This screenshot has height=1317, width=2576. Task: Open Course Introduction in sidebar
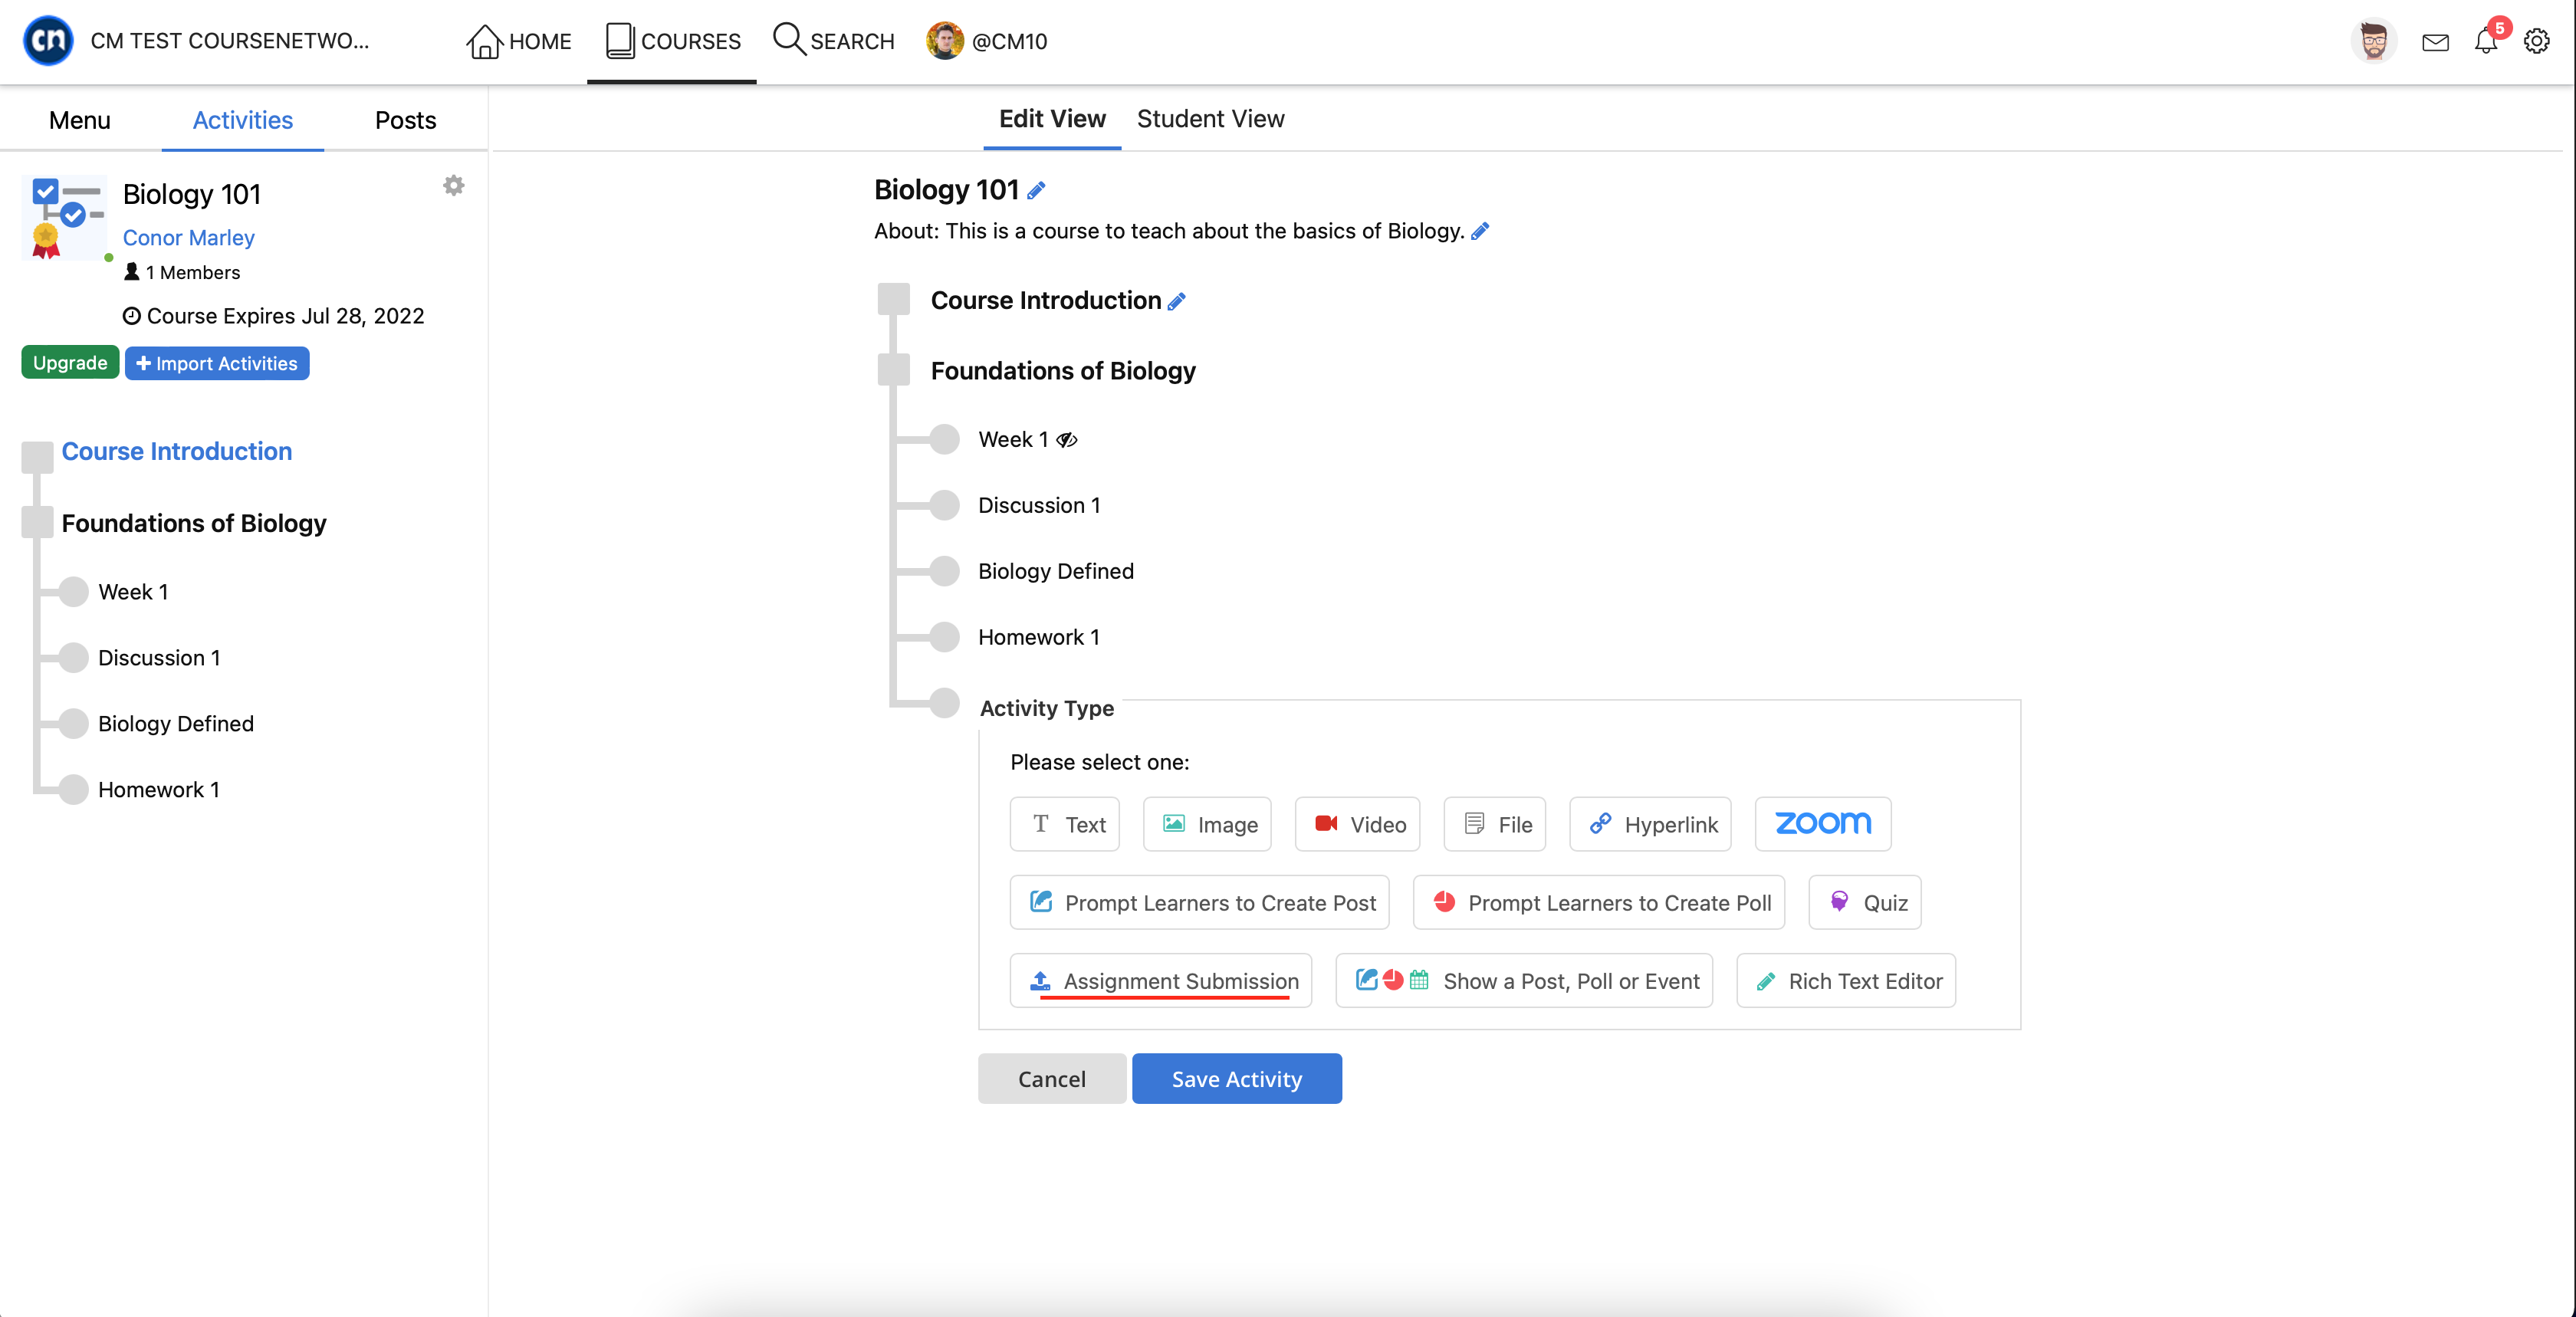tap(177, 451)
